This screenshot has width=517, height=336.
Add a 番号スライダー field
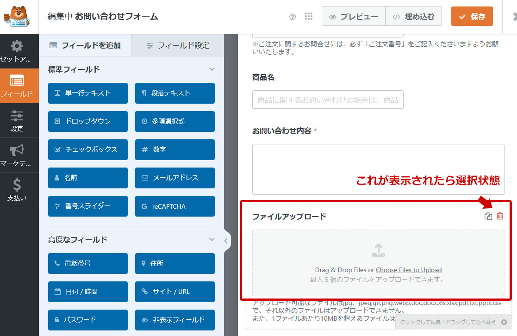[x=87, y=206]
